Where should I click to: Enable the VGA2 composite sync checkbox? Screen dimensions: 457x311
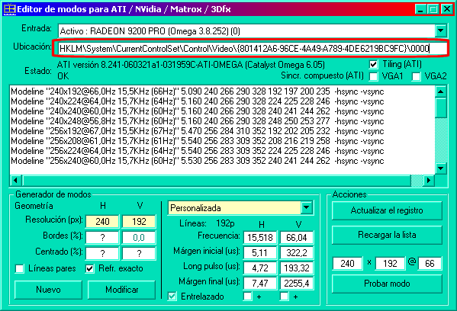[x=416, y=76]
